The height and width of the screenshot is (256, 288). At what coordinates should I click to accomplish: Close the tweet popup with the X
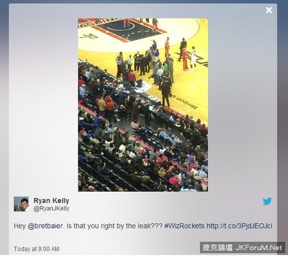pyautogui.click(x=269, y=10)
